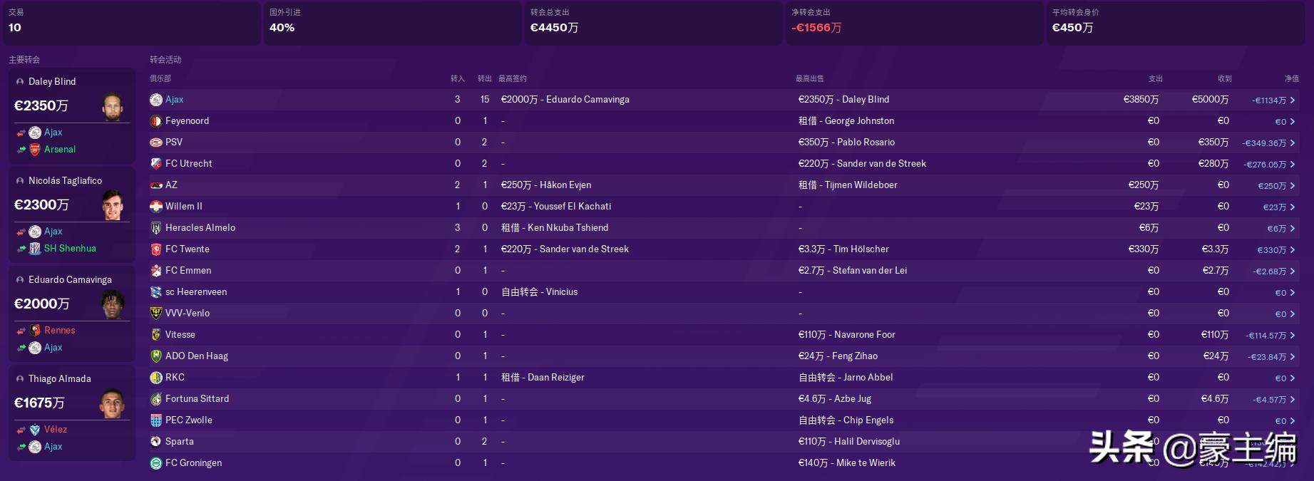Click the 转会总支出 €4450万 summary box
Screen dimensions: 1314x481
[x=653, y=23]
